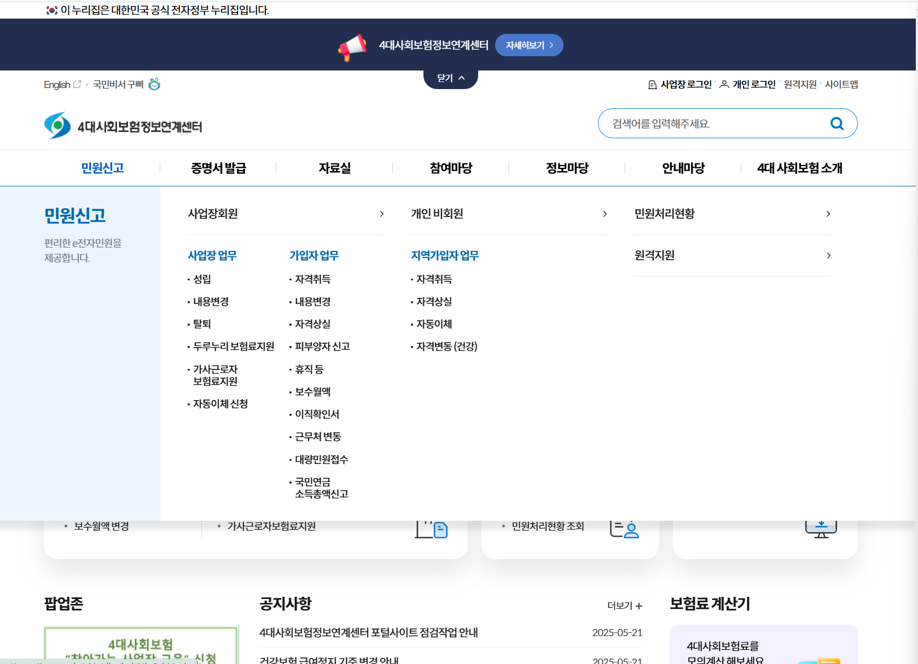Click the 사업장 업무 heading
Viewport: 918px width, 664px height.
coord(212,255)
